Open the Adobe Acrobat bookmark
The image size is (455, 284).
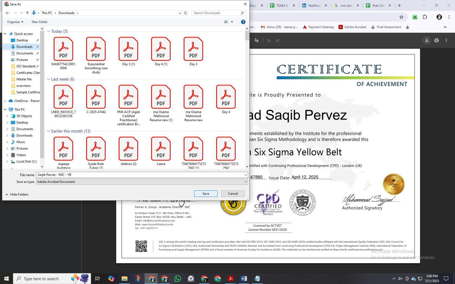click(352, 27)
